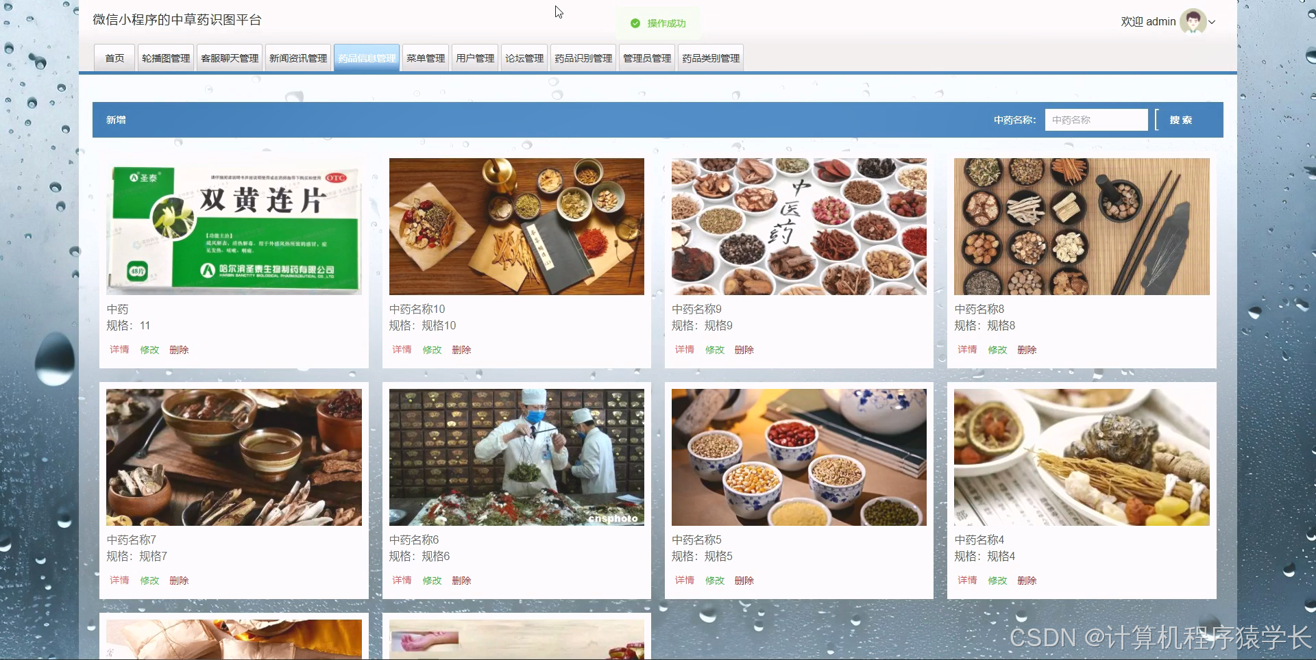Click the 中药名称7 image thumbnail
The height and width of the screenshot is (660, 1316).
234,457
